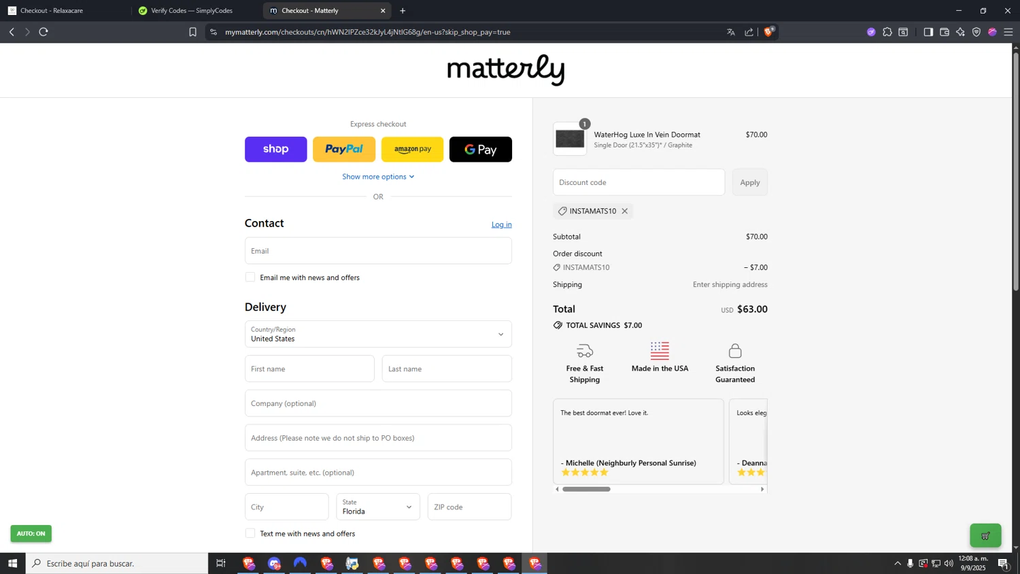Click Made in the USA flag icon

click(660, 350)
